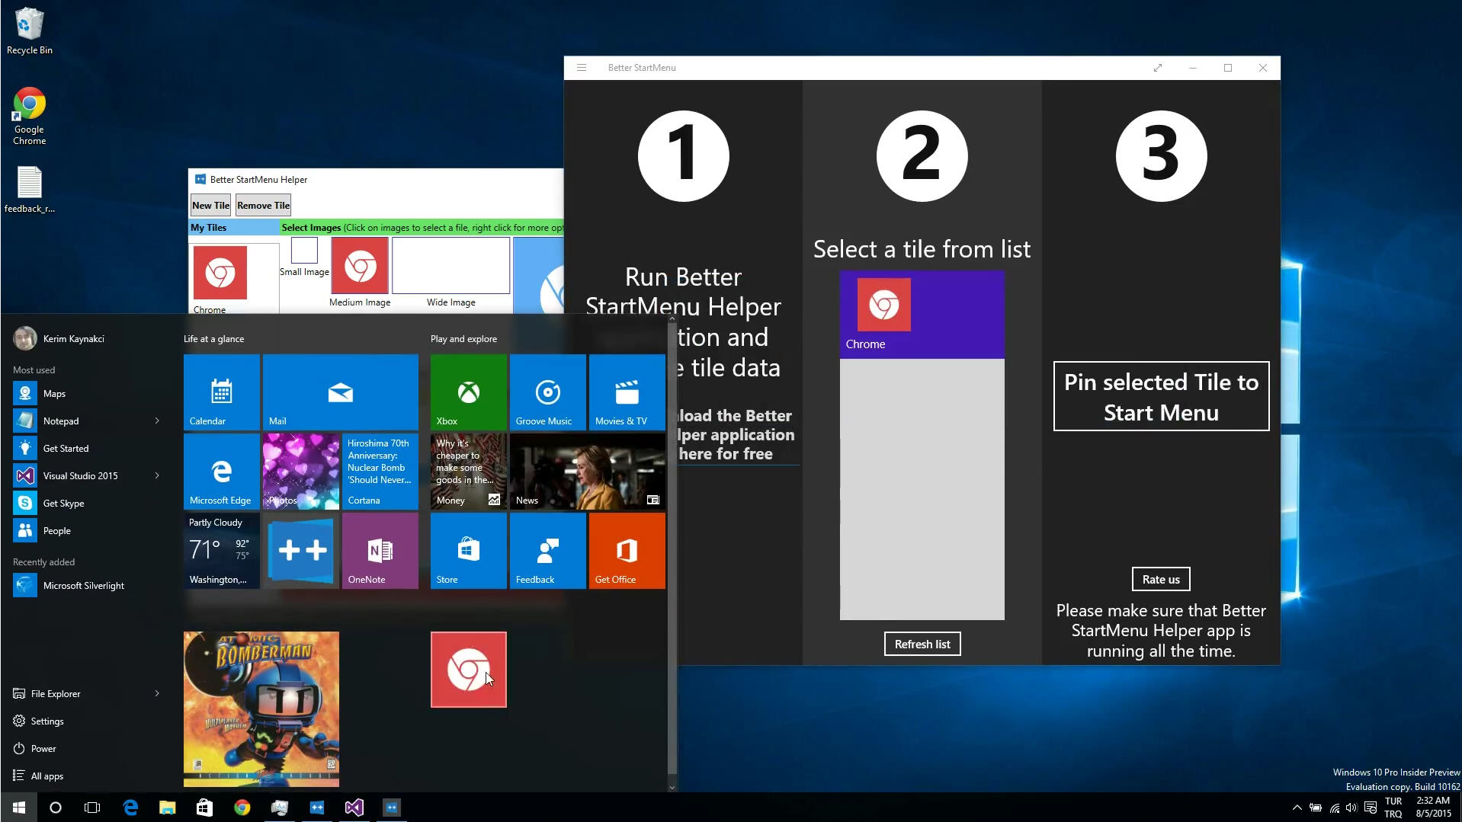Toggle fullscreen mode for Better StartMenu

1157,67
